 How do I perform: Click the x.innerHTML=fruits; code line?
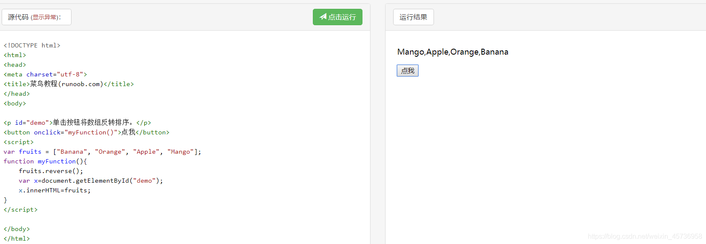tap(54, 190)
